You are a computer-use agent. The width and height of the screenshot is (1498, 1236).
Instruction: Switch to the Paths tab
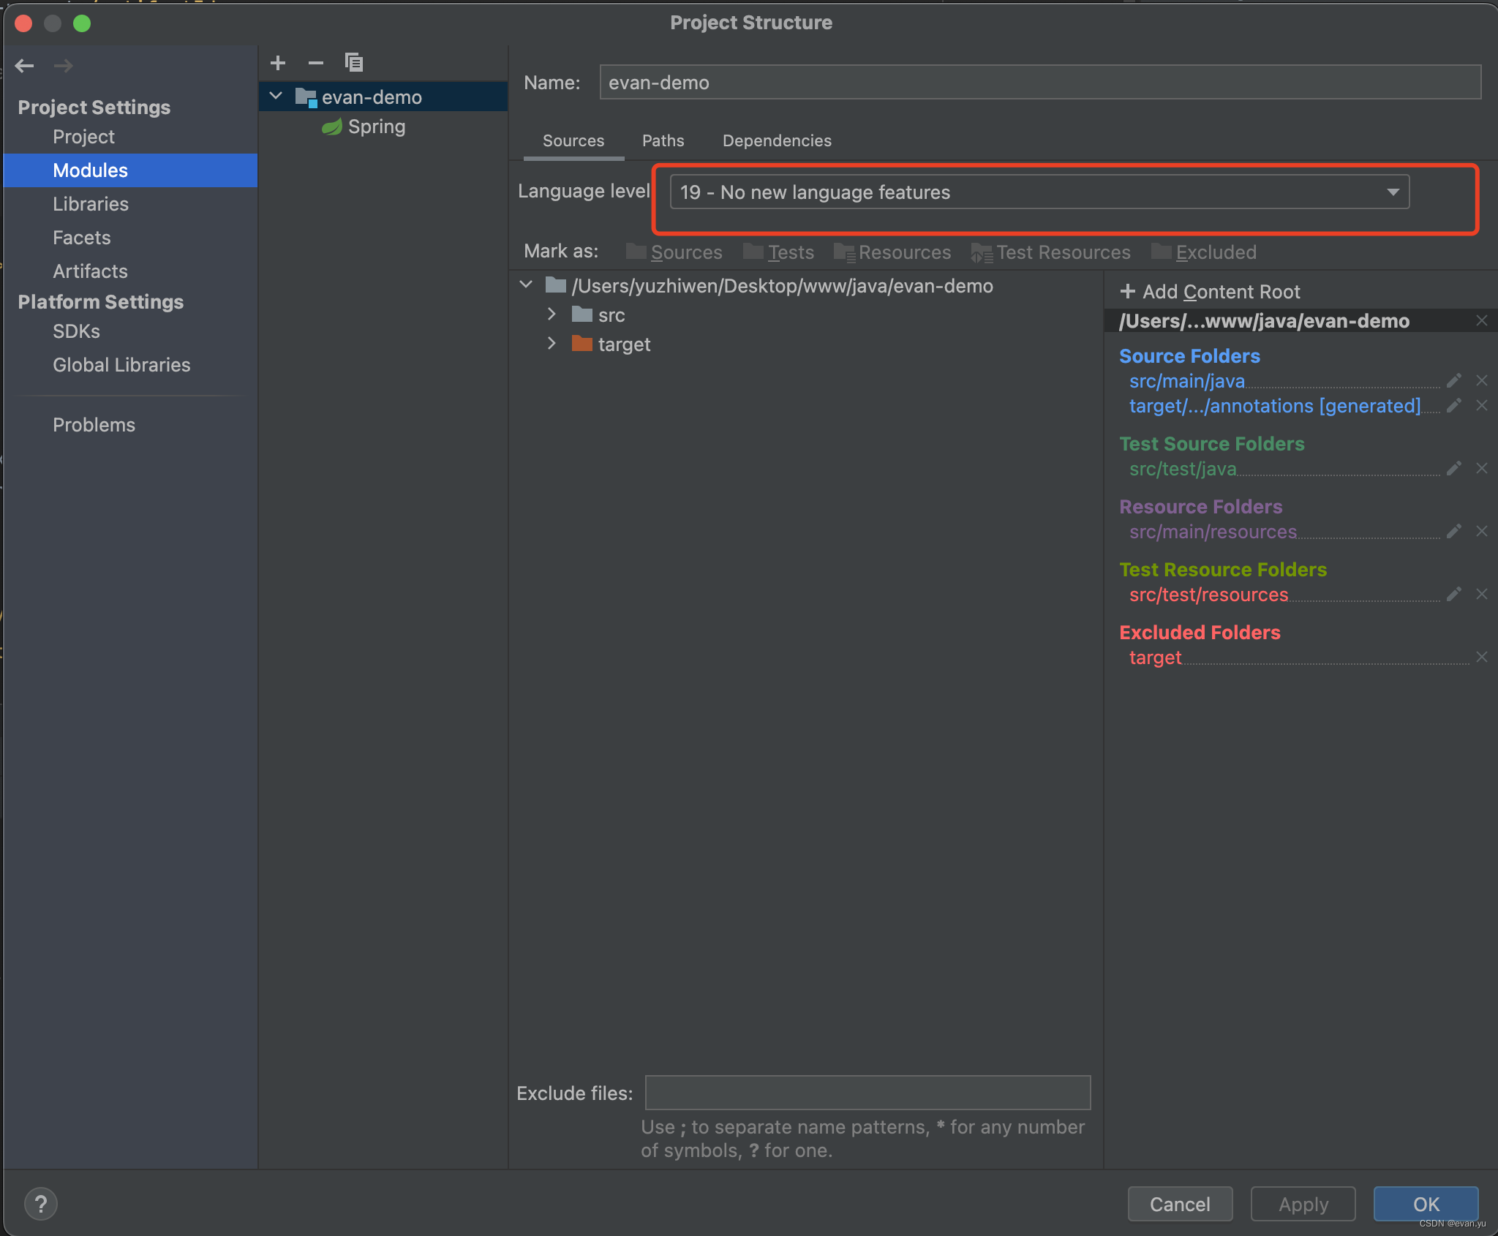coord(663,140)
